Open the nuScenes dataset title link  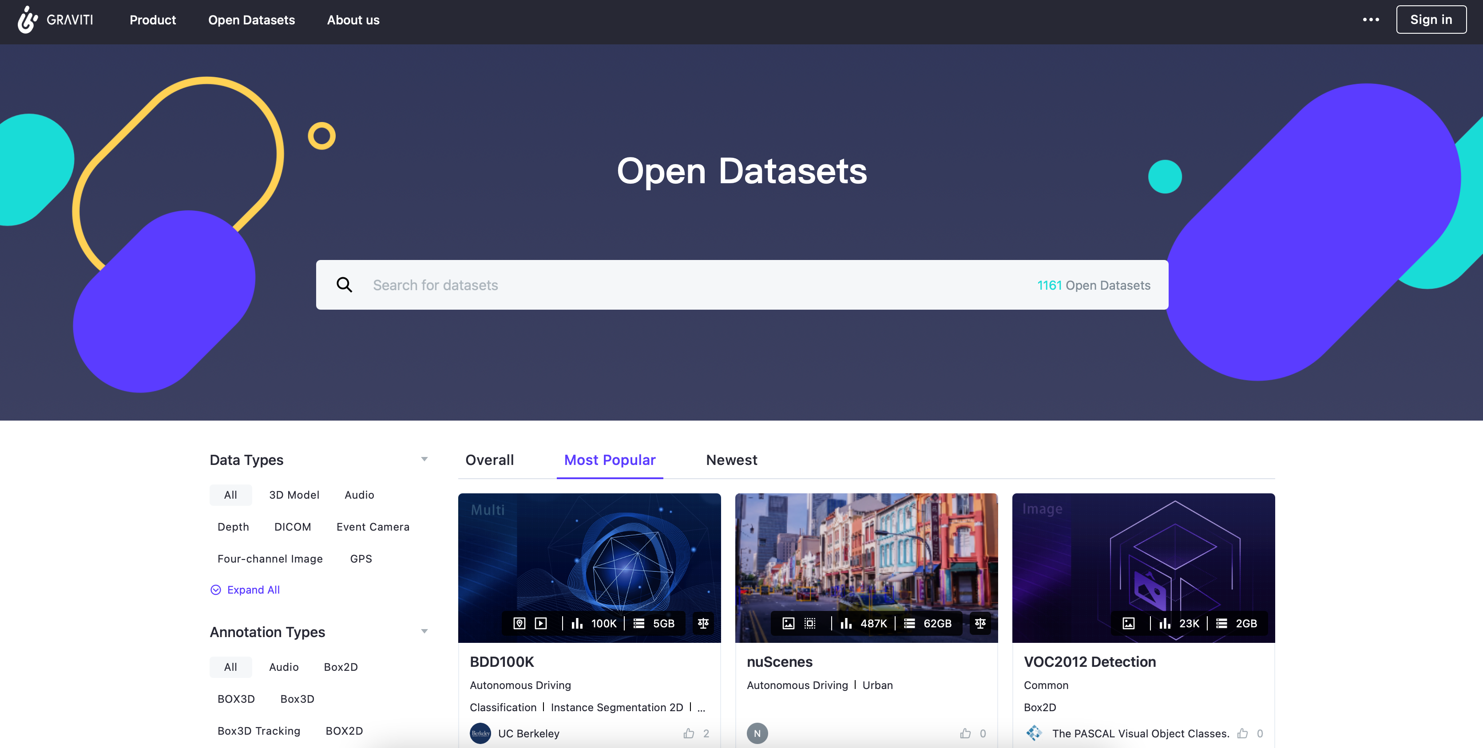[779, 661]
